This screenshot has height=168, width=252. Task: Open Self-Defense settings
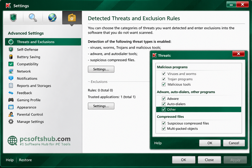coord(28,49)
